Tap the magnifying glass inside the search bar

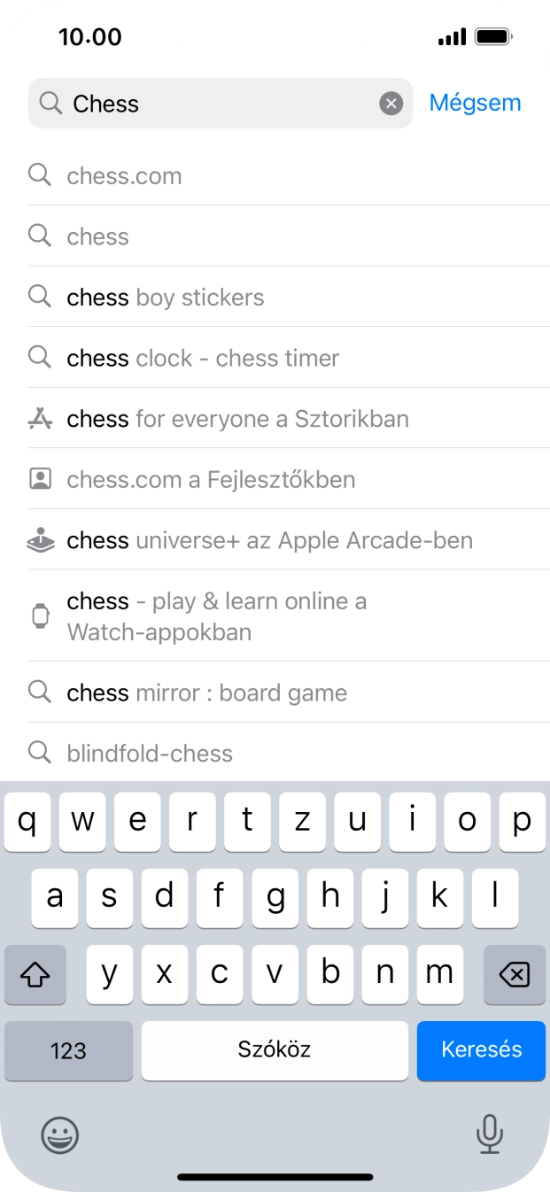click(x=51, y=104)
